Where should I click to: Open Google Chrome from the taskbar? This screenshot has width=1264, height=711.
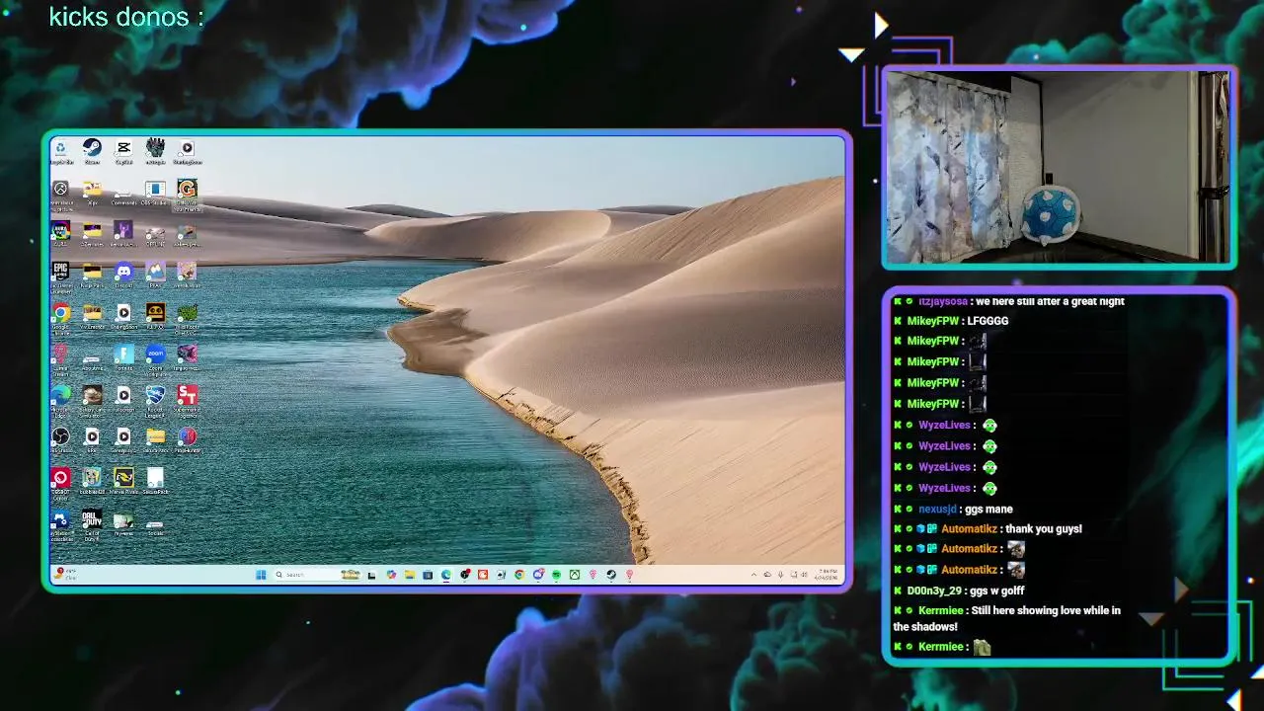518,575
